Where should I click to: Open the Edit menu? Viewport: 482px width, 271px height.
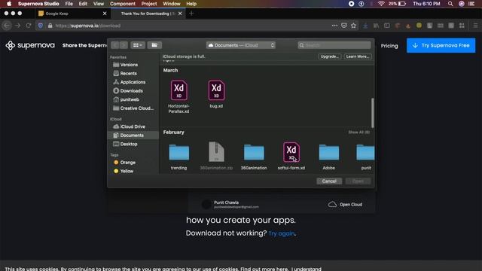(83, 4)
